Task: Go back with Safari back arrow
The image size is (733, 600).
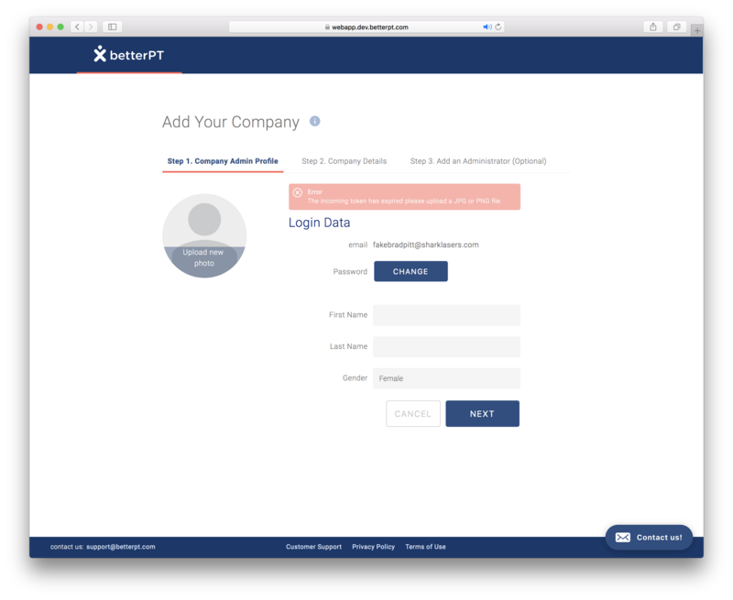Action: 77,27
